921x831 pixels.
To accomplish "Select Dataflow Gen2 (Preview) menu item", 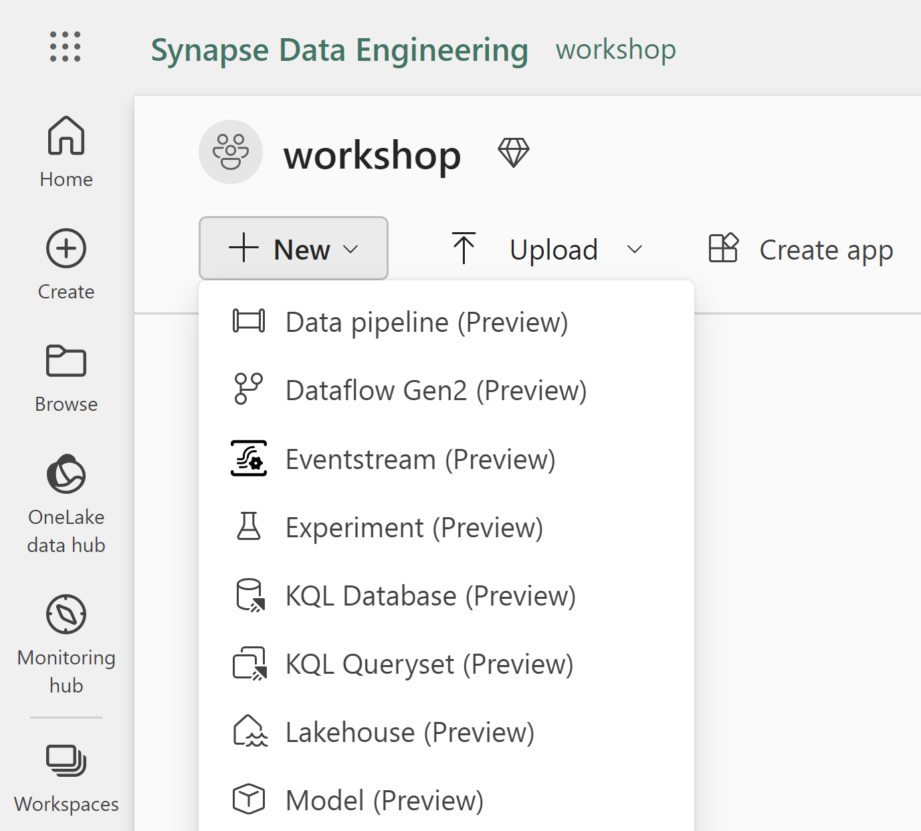I will tap(446, 390).
